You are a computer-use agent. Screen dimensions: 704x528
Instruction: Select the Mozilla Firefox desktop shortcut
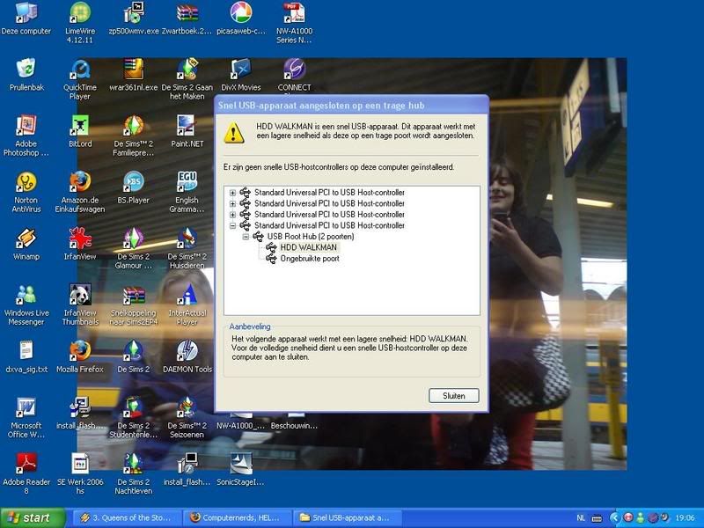80,357
